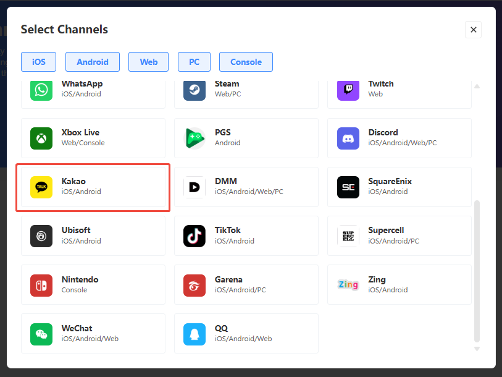This screenshot has height=377, width=502.
Task: Select the green WeChat icon
Action: pyautogui.click(x=41, y=334)
